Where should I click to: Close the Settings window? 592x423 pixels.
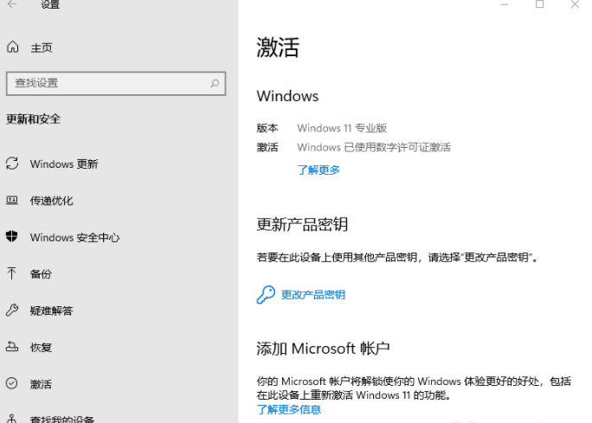[x=575, y=4]
